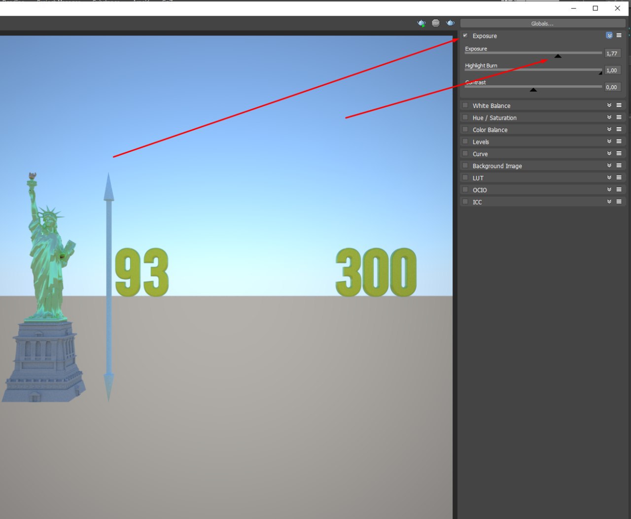The height and width of the screenshot is (519, 631).
Task: Expand the OCIO rollout chevron
Action: click(x=609, y=190)
